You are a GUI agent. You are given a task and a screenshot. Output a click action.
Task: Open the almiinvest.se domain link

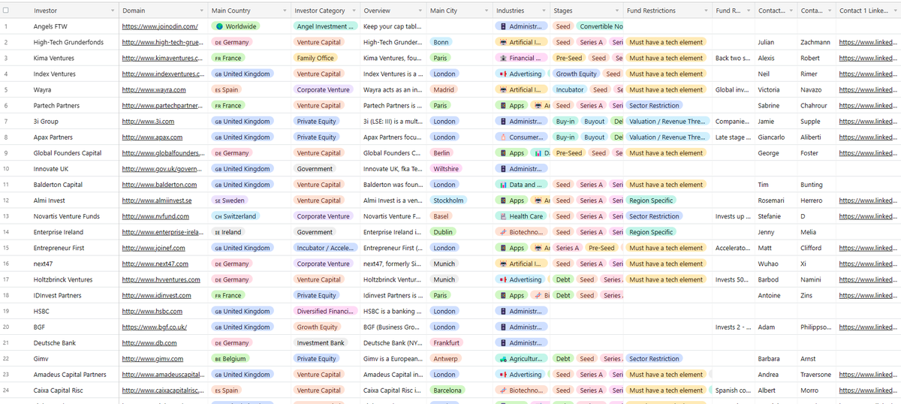(x=157, y=200)
